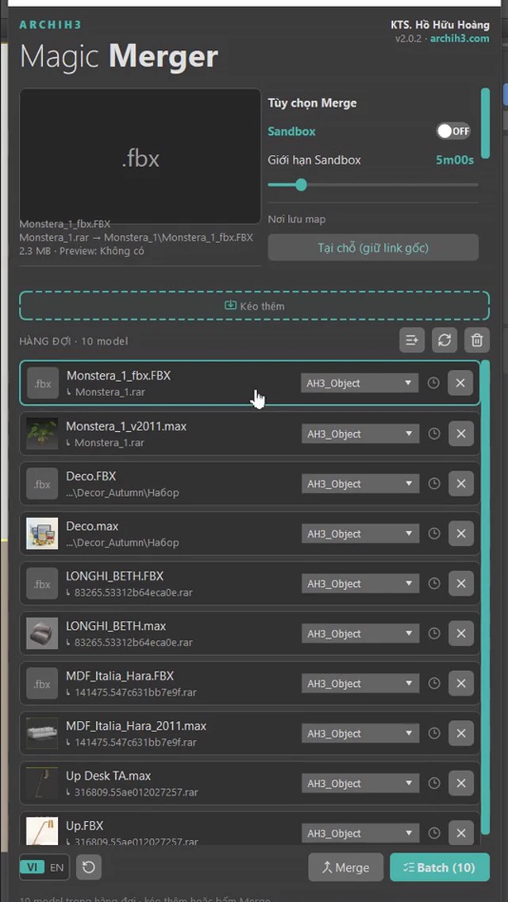Open AH3_Object dropdown for MDF_Italia_Hara.FBX

(x=360, y=684)
